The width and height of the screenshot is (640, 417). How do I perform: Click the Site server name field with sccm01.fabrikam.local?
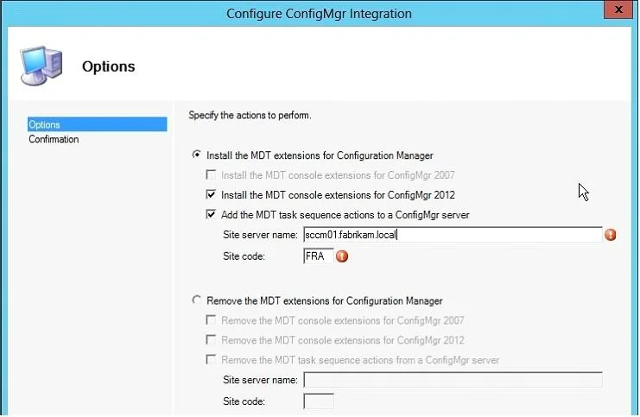point(453,235)
